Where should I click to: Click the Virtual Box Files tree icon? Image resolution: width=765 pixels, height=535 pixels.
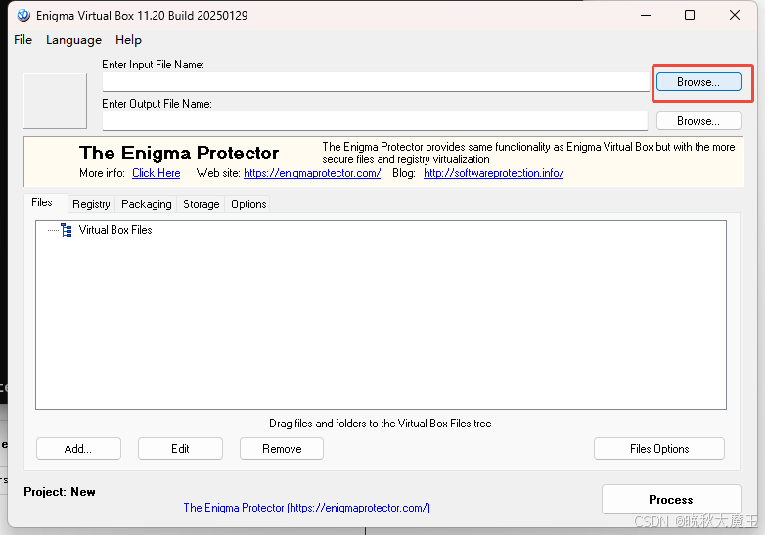point(67,230)
